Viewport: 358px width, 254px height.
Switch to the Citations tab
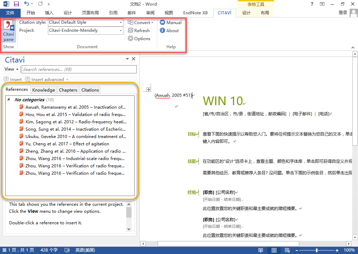(89, 90)
